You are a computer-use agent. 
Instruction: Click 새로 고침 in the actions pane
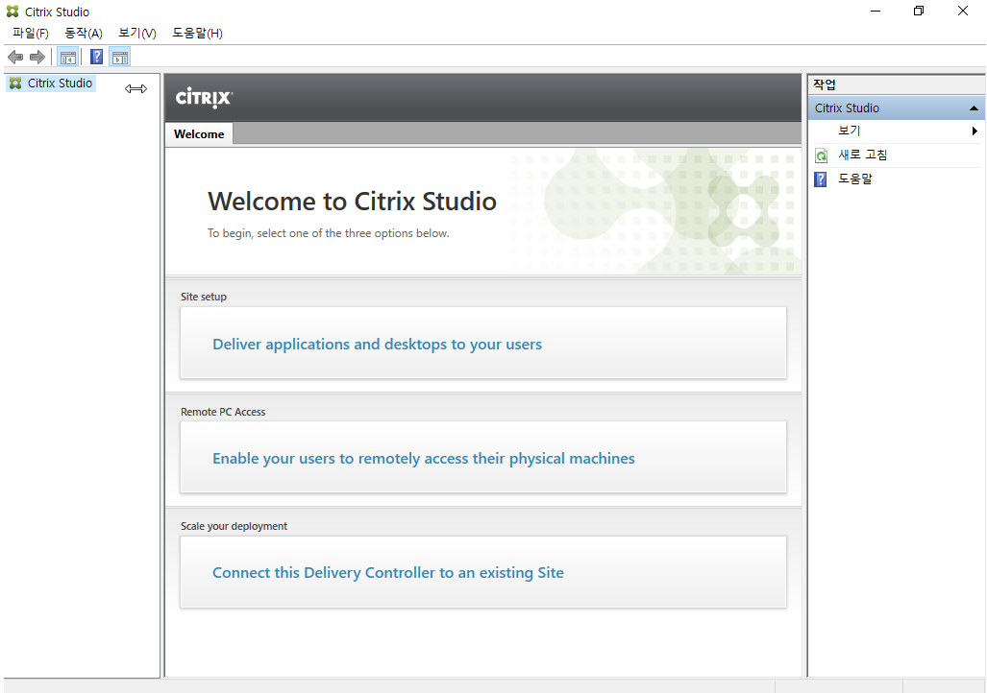click(x=862, y=155)
